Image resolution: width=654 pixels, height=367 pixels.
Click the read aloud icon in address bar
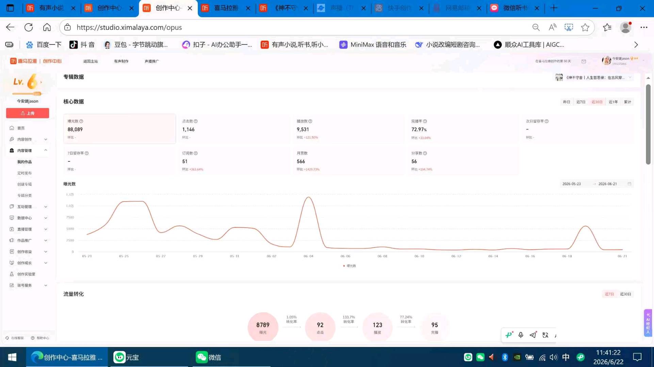point(552,27)
